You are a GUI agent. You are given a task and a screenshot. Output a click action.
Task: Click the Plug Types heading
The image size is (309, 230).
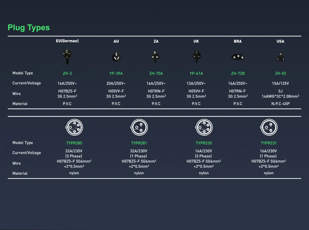point(29,28)
